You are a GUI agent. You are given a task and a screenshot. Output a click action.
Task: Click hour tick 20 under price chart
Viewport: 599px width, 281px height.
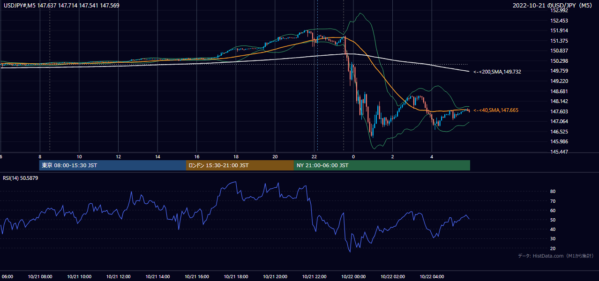(x=275, y=156)
